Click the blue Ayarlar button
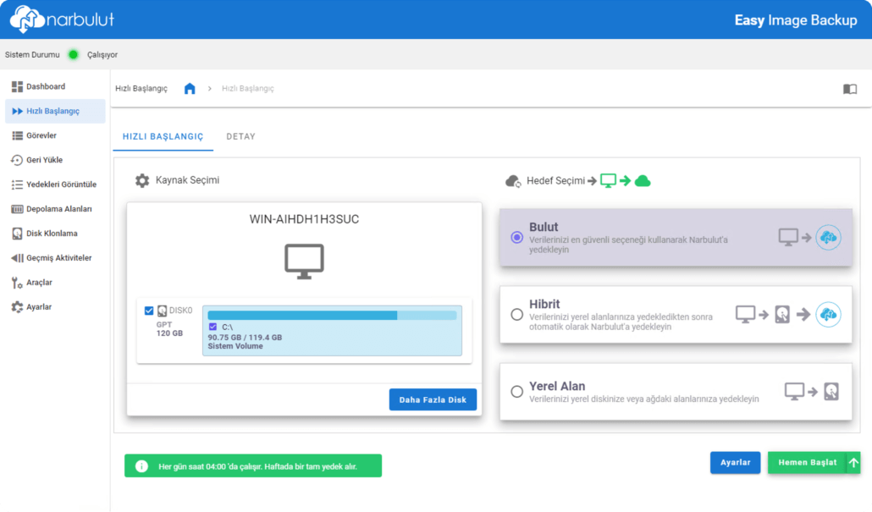The width and height of the screenshot is (872, 512). point(735,463)
